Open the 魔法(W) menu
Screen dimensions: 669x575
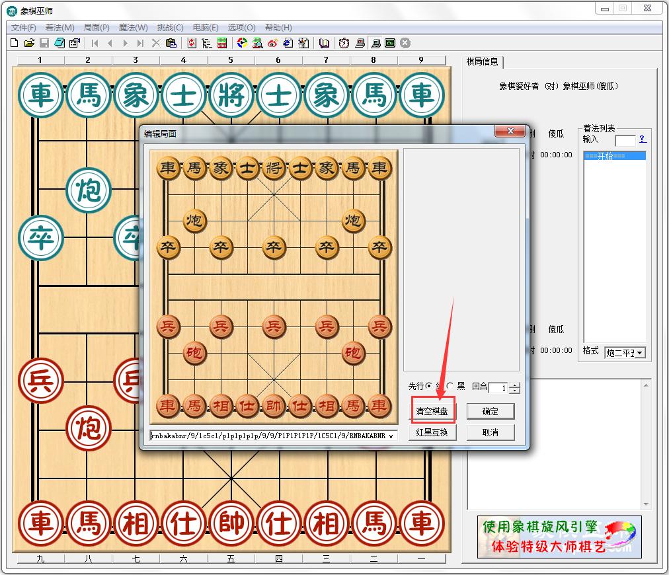point(133,28)
